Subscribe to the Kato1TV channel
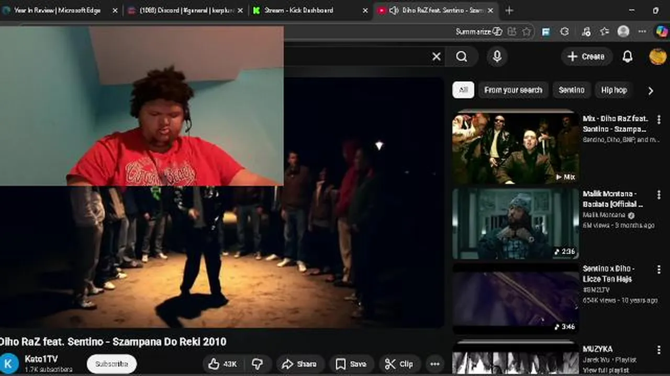Image resolution: width=670 pixels, height=376 pixels. click(x=111, y=364)
